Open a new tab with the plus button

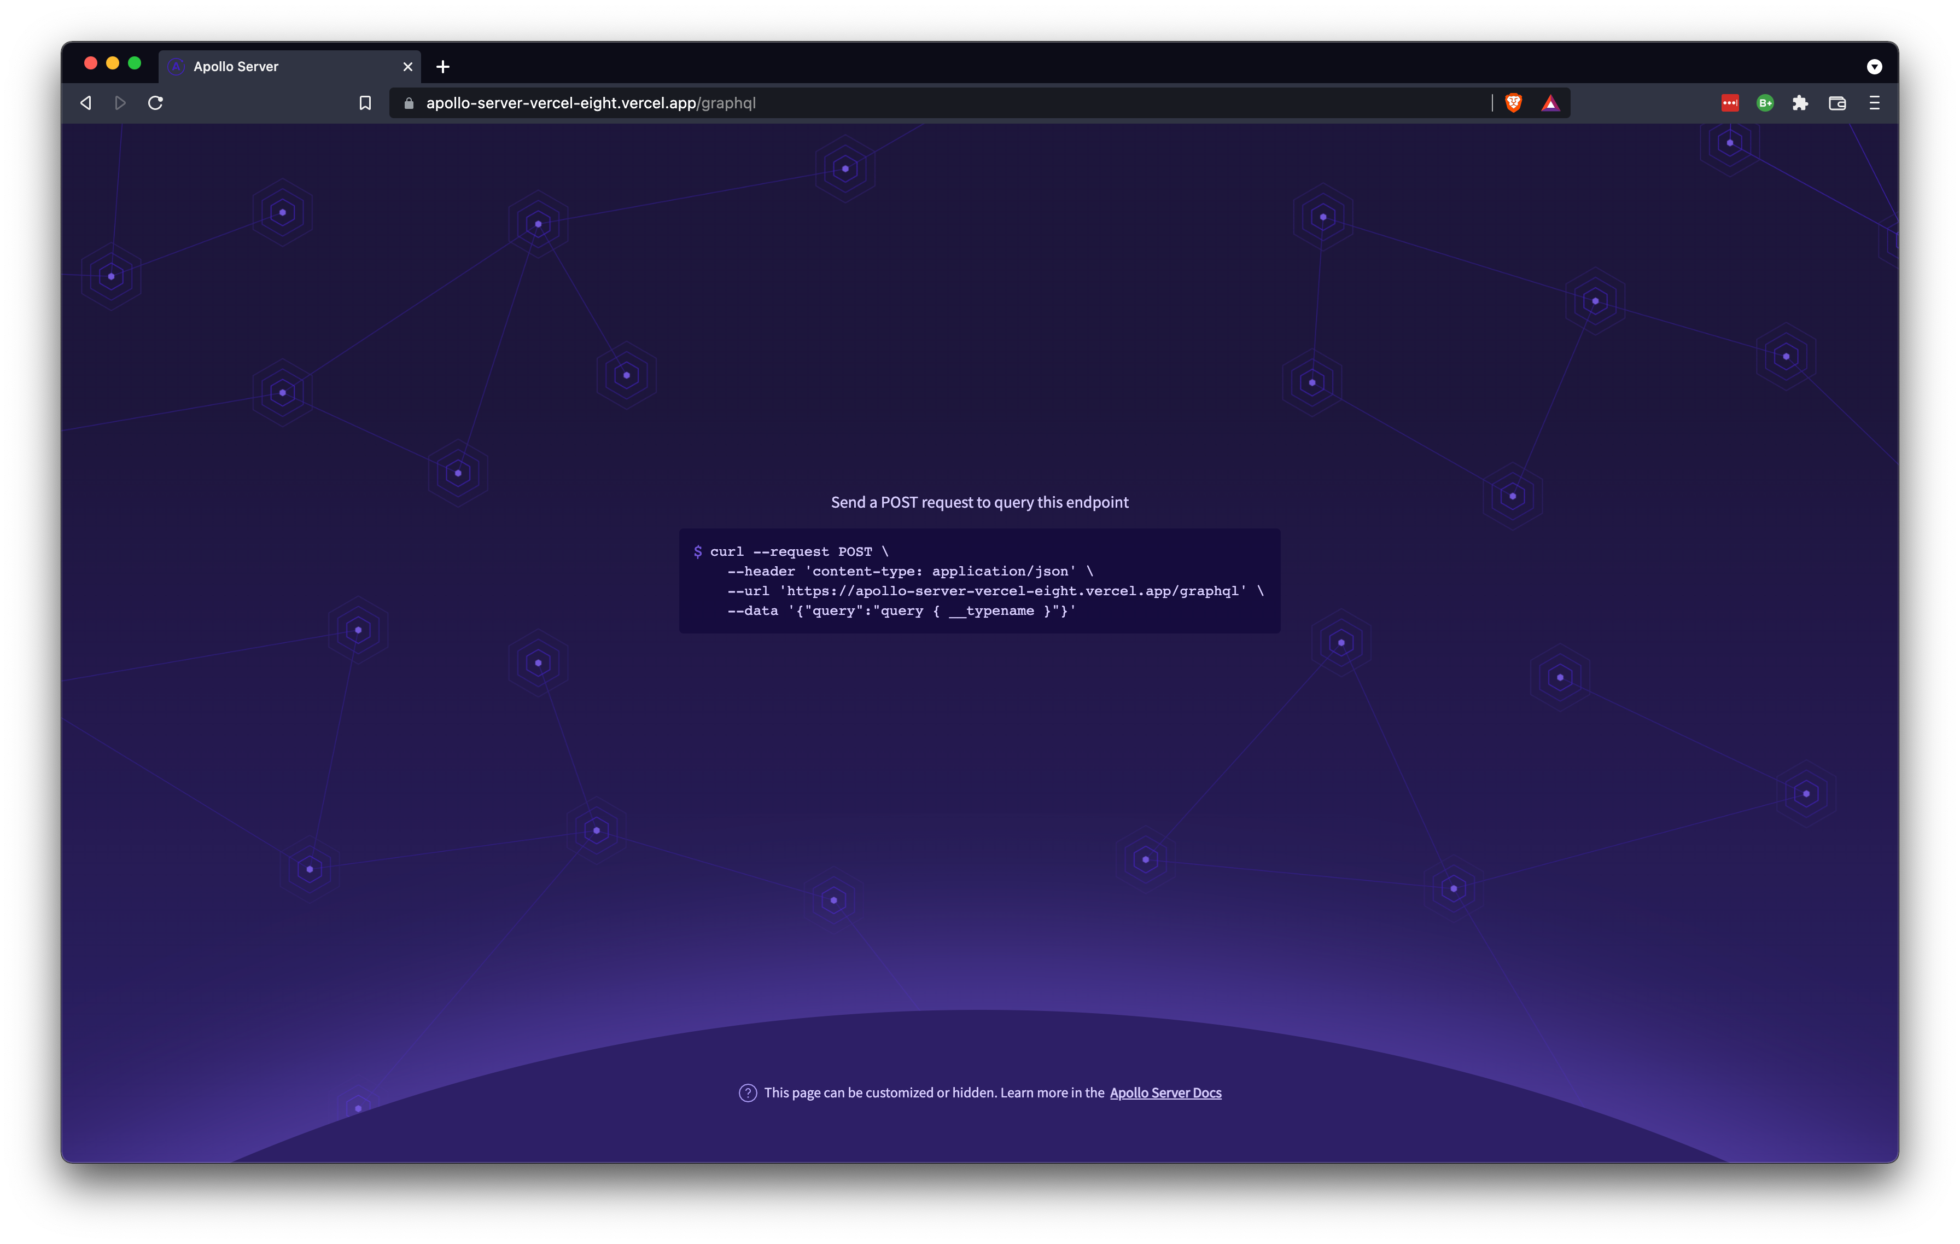pos(443,67)
